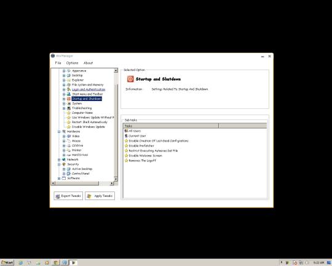Click the Control Panel icon under Security
Screen dimensions: 332x266
(x=69, y=173)
